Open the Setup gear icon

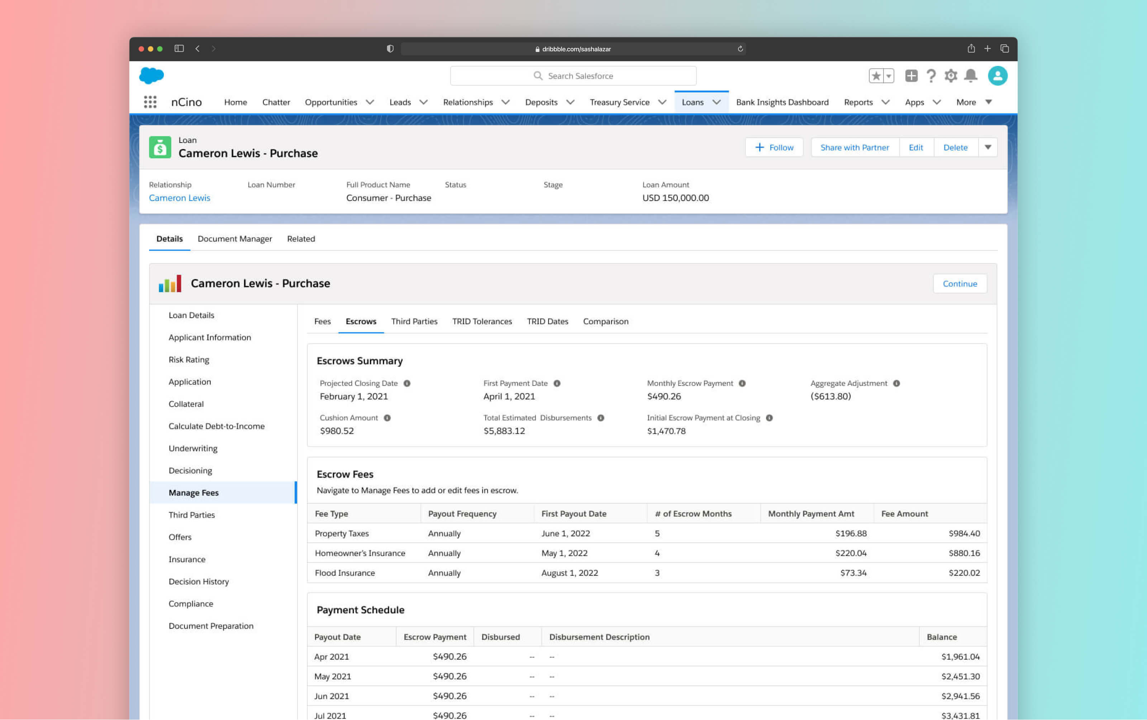951,76
